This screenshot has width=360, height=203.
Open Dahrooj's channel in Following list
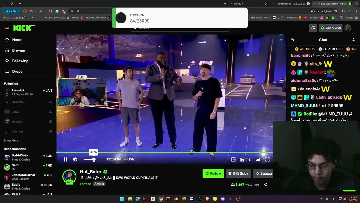pos(28,102)
